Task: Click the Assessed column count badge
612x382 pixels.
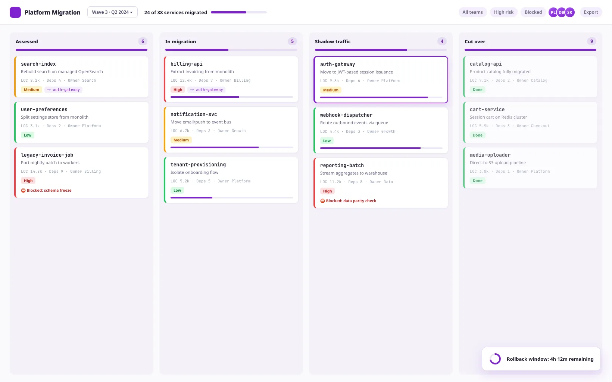Action: (x=143, y=41)
